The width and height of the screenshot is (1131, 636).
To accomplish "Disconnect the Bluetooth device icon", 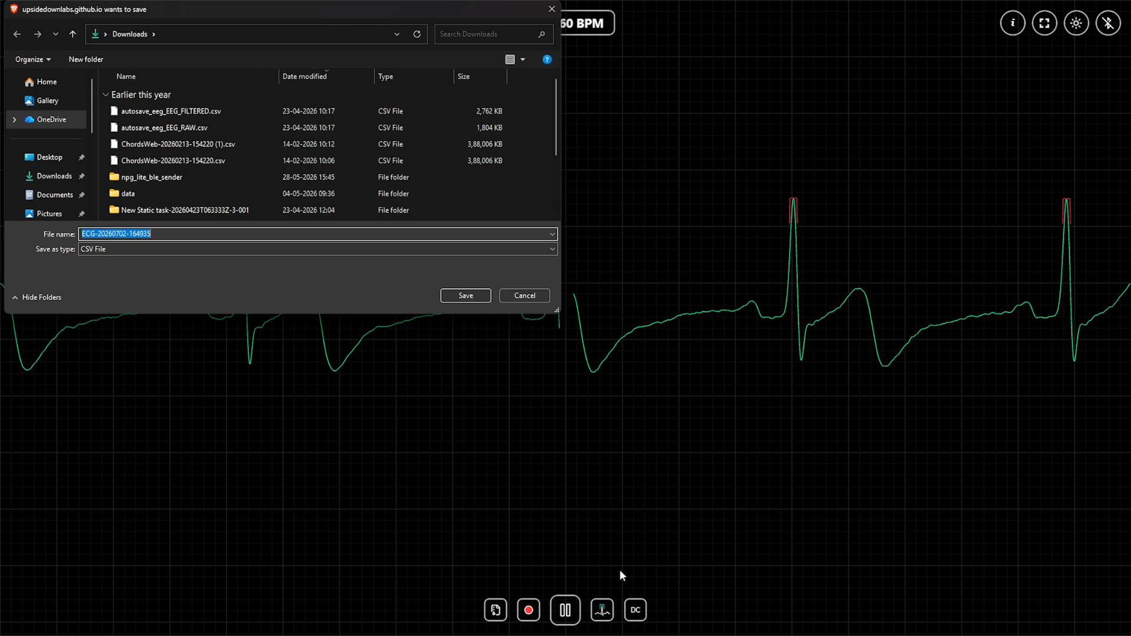I will (x=1108, y=23).
